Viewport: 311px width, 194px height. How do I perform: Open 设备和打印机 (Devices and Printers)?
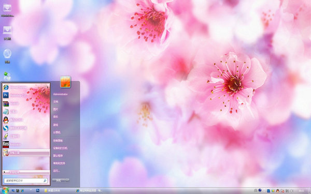60,148
